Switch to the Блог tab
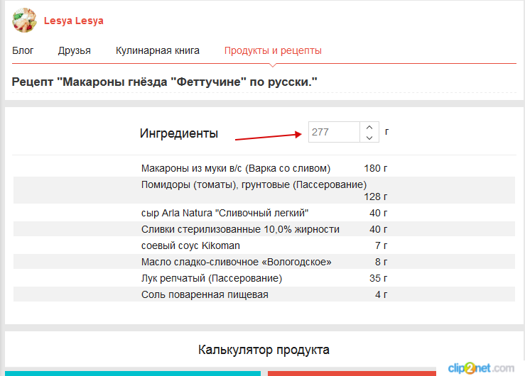The width and height of the screenshot is (525, 376). point(23,50)
